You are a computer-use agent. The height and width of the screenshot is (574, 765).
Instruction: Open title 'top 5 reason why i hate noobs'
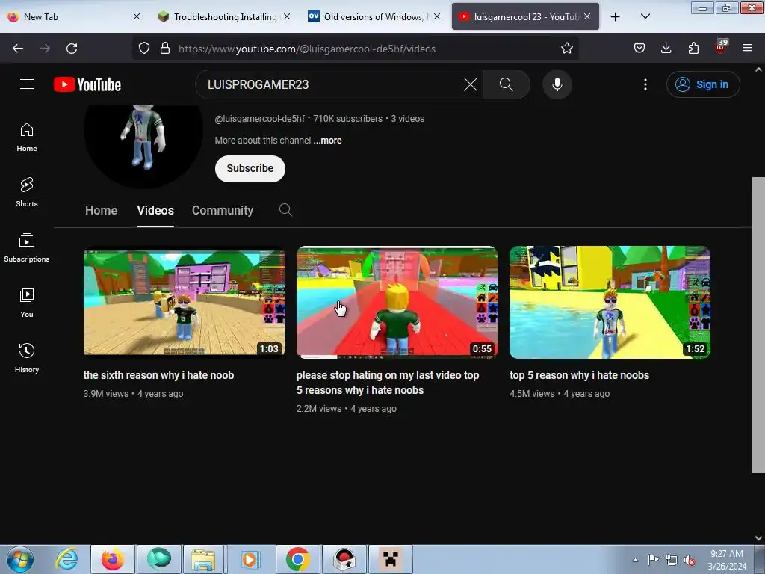pos(579,375)
